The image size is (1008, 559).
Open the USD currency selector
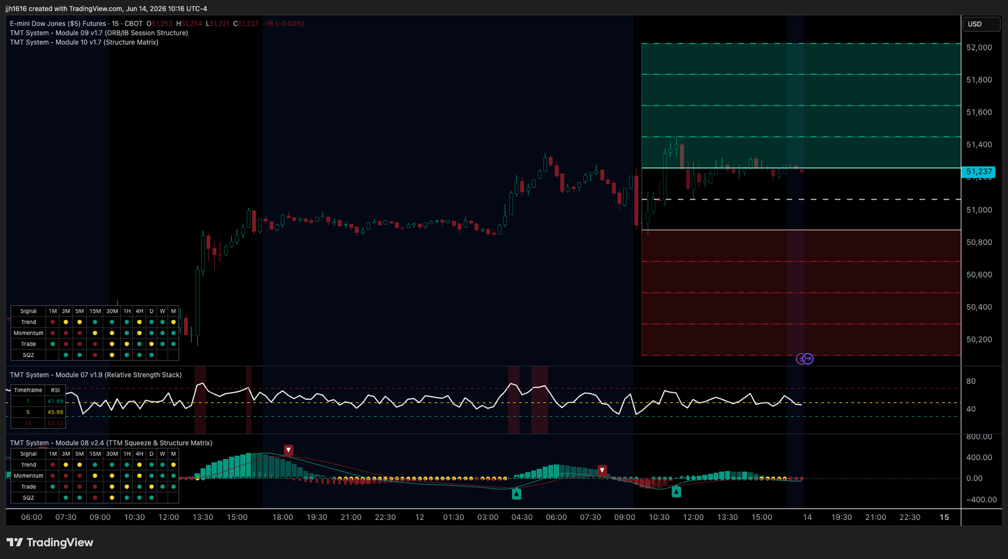click(x=981, y=24)
